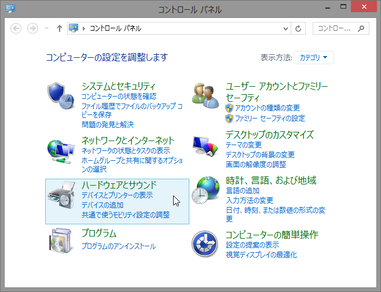Image resolution: width=381 pixels, height=292 pixels.
Task: Open プログラム category heading
Action: click(x=99, y=233)
